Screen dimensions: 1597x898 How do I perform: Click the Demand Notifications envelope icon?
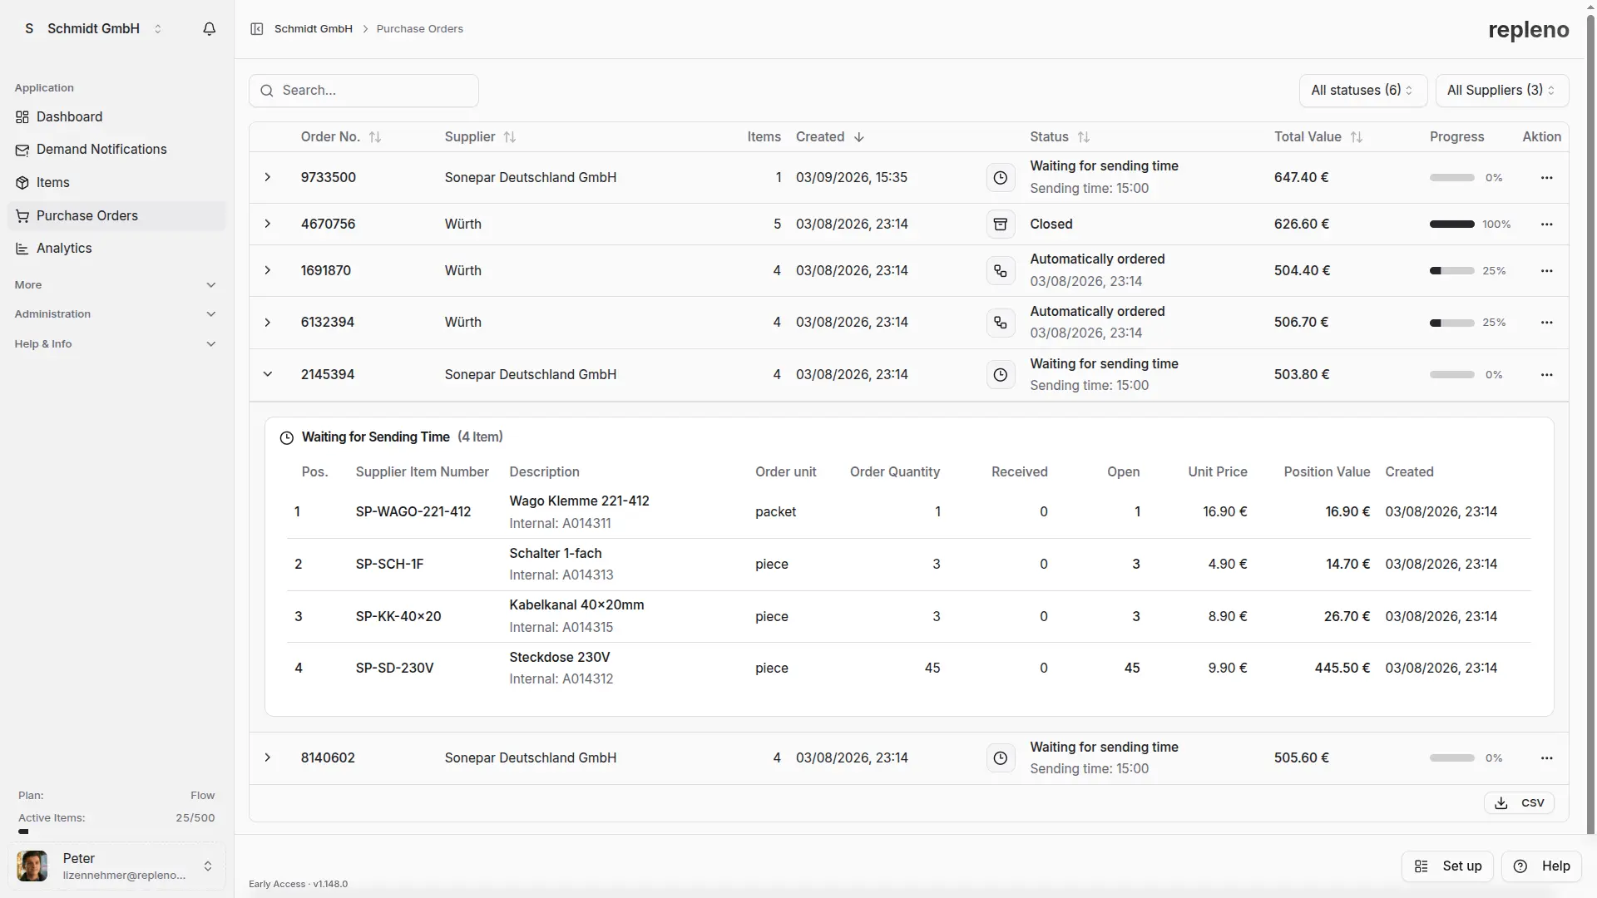21,149
